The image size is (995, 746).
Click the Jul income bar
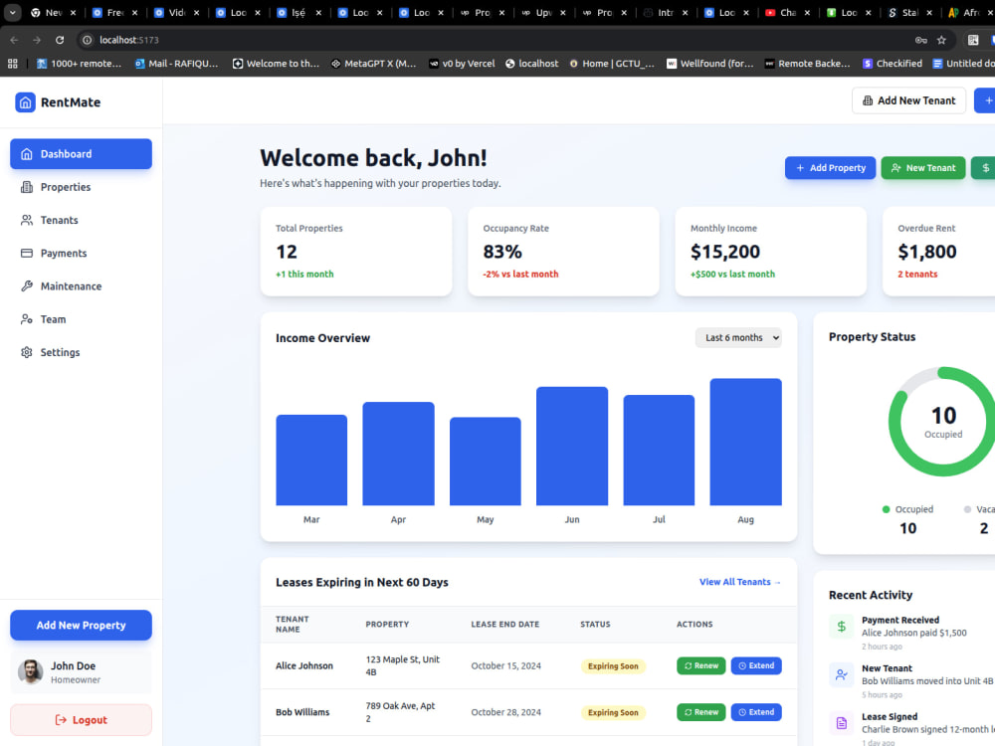coord(659,451)
